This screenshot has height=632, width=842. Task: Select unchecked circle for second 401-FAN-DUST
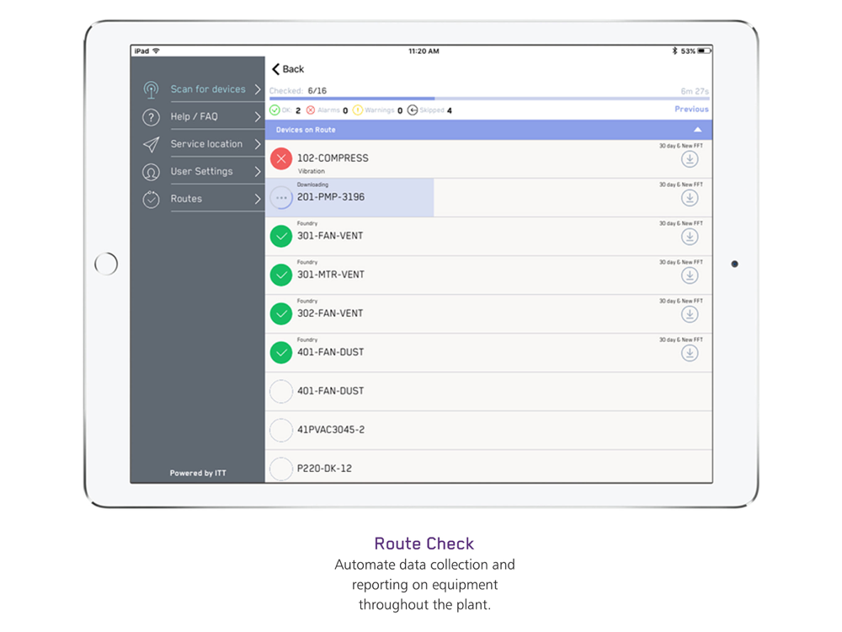click(281, 391)
